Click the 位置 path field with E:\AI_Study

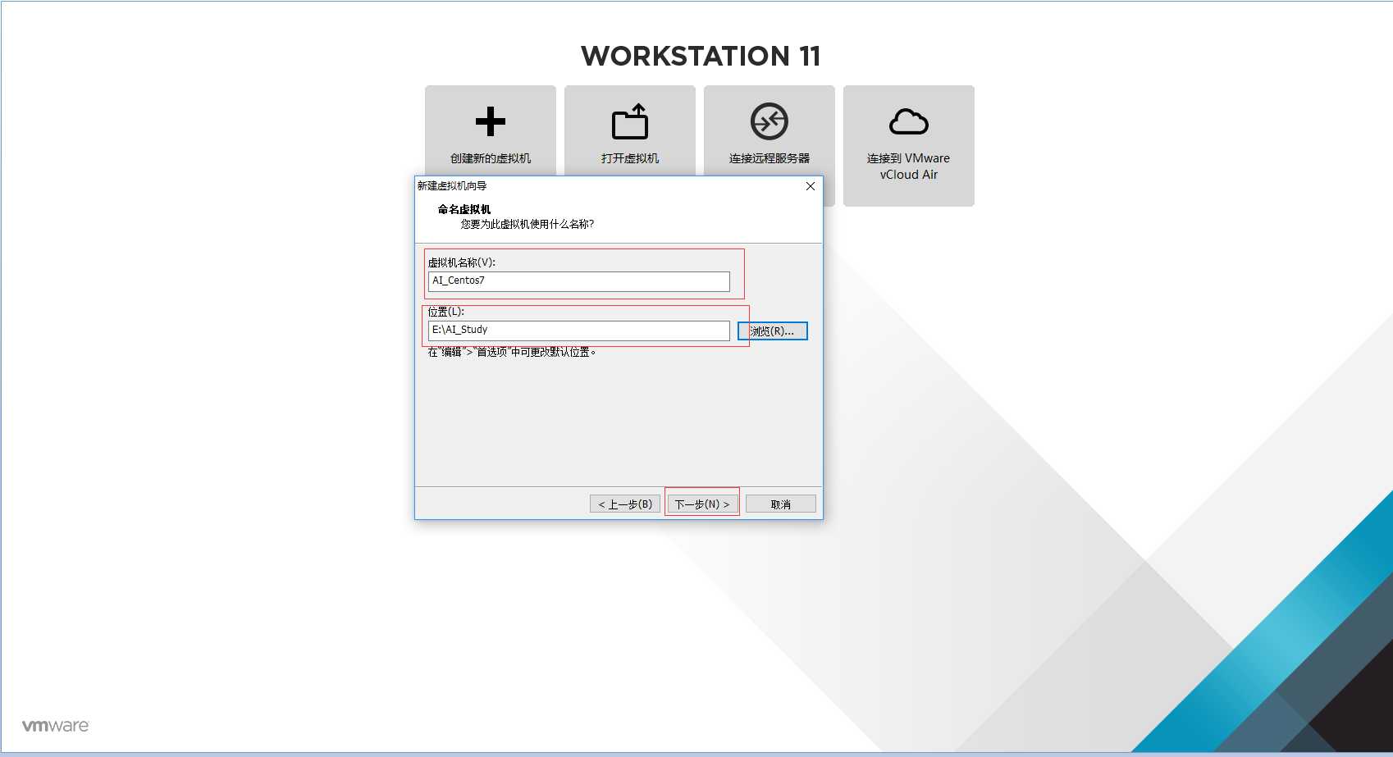pyautogui.click(x=578, y=331)
